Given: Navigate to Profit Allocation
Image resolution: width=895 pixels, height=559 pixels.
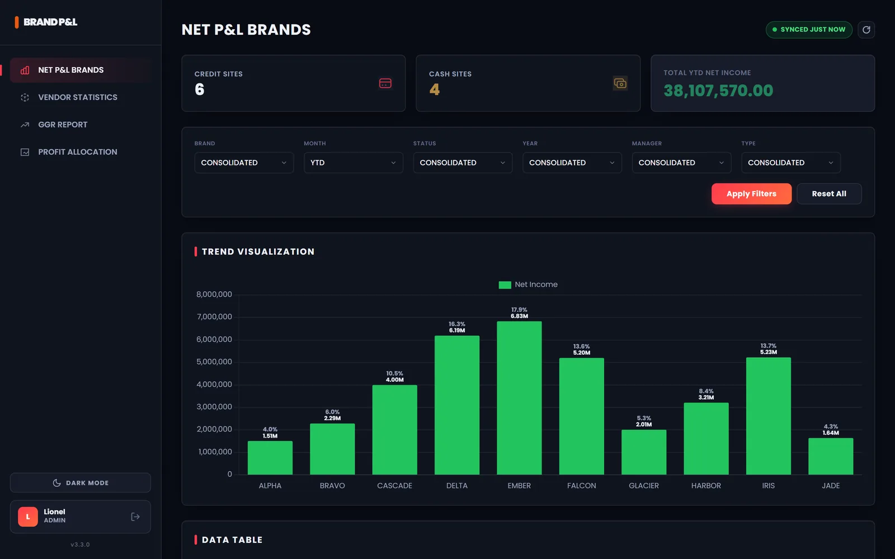Looking at the screenshot, I should pos(80,152).
